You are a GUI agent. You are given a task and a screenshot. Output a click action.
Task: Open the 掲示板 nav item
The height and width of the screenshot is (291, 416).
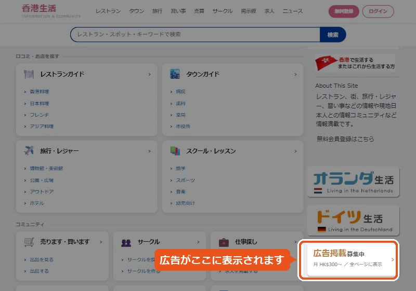(x=249, y=11)
